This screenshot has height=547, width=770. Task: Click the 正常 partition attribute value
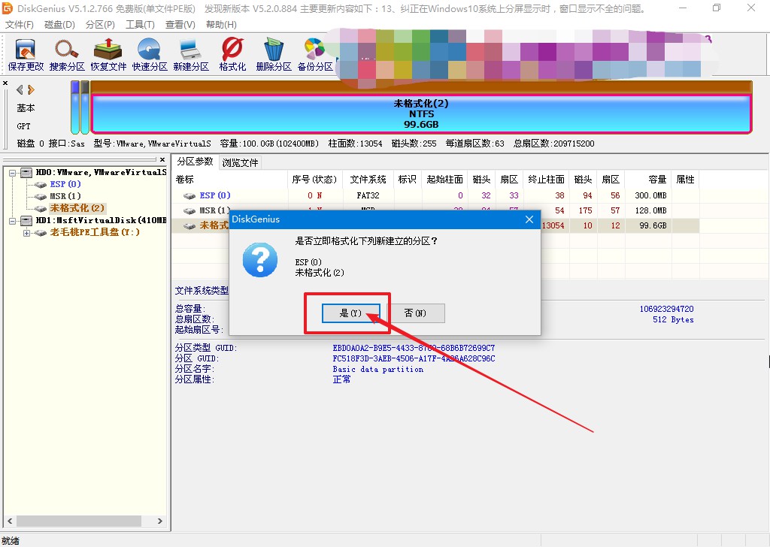click(342, 379)
